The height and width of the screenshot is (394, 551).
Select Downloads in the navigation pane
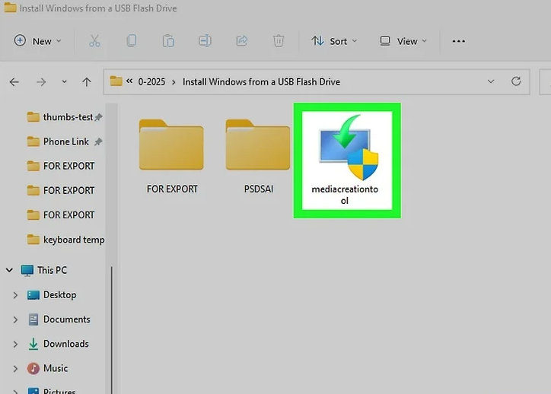coord(65,344)
